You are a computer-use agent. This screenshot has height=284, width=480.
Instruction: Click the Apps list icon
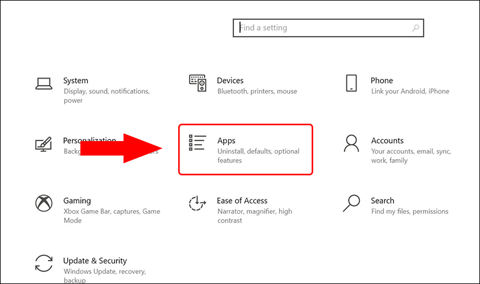[x=197, y=144]
